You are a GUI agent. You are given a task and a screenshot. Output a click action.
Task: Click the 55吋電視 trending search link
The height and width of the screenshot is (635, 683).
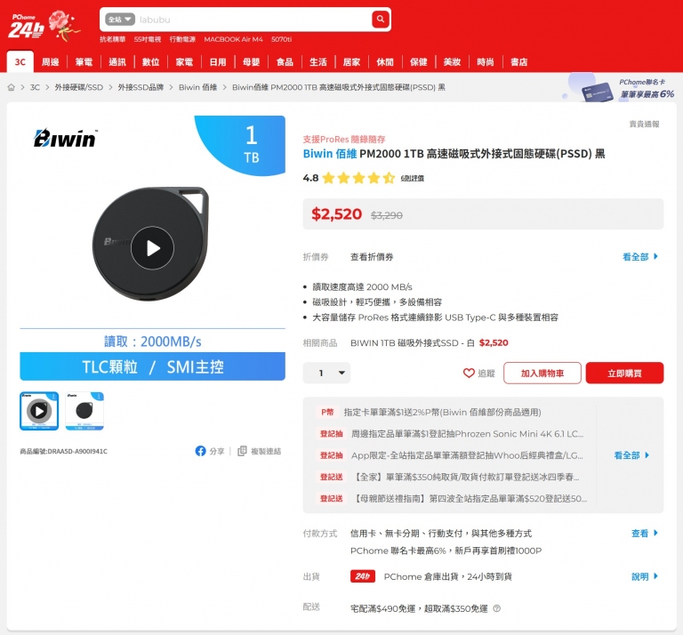coord(148,39)
